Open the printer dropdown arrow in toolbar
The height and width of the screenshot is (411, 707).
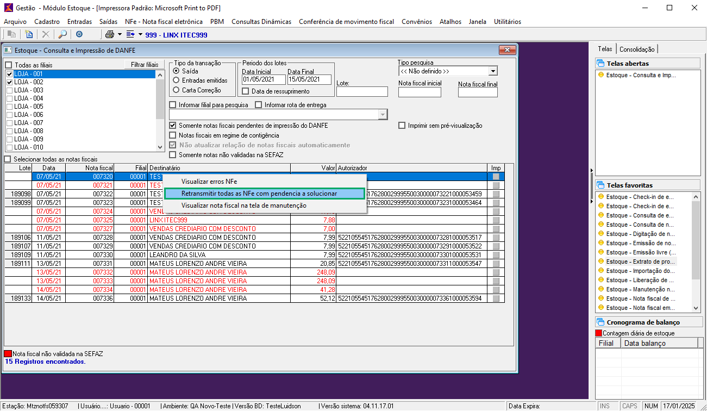[120, 34]
